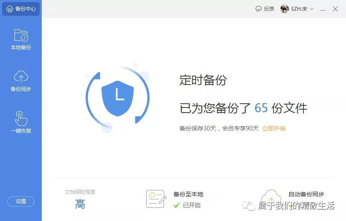Viewport: 346px width, 221px height.
Task: Click the shield clock backup icon
Action: coord(118,98)
